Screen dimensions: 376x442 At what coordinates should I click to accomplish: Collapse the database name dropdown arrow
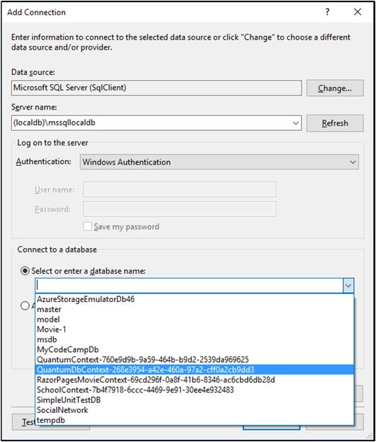(348, 286)
